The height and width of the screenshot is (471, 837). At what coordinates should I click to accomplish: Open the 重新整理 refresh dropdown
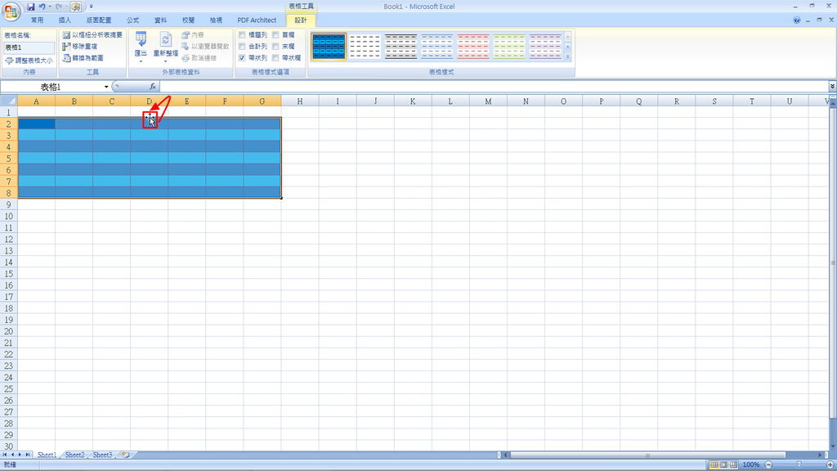coord(165,47)
